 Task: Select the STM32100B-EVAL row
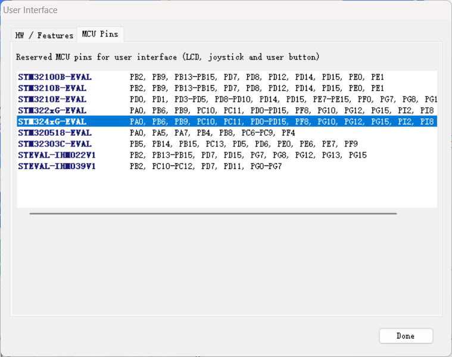point(227,77)
